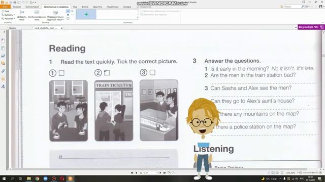
Task: Go to the next page
Action: tap(160, 173)
